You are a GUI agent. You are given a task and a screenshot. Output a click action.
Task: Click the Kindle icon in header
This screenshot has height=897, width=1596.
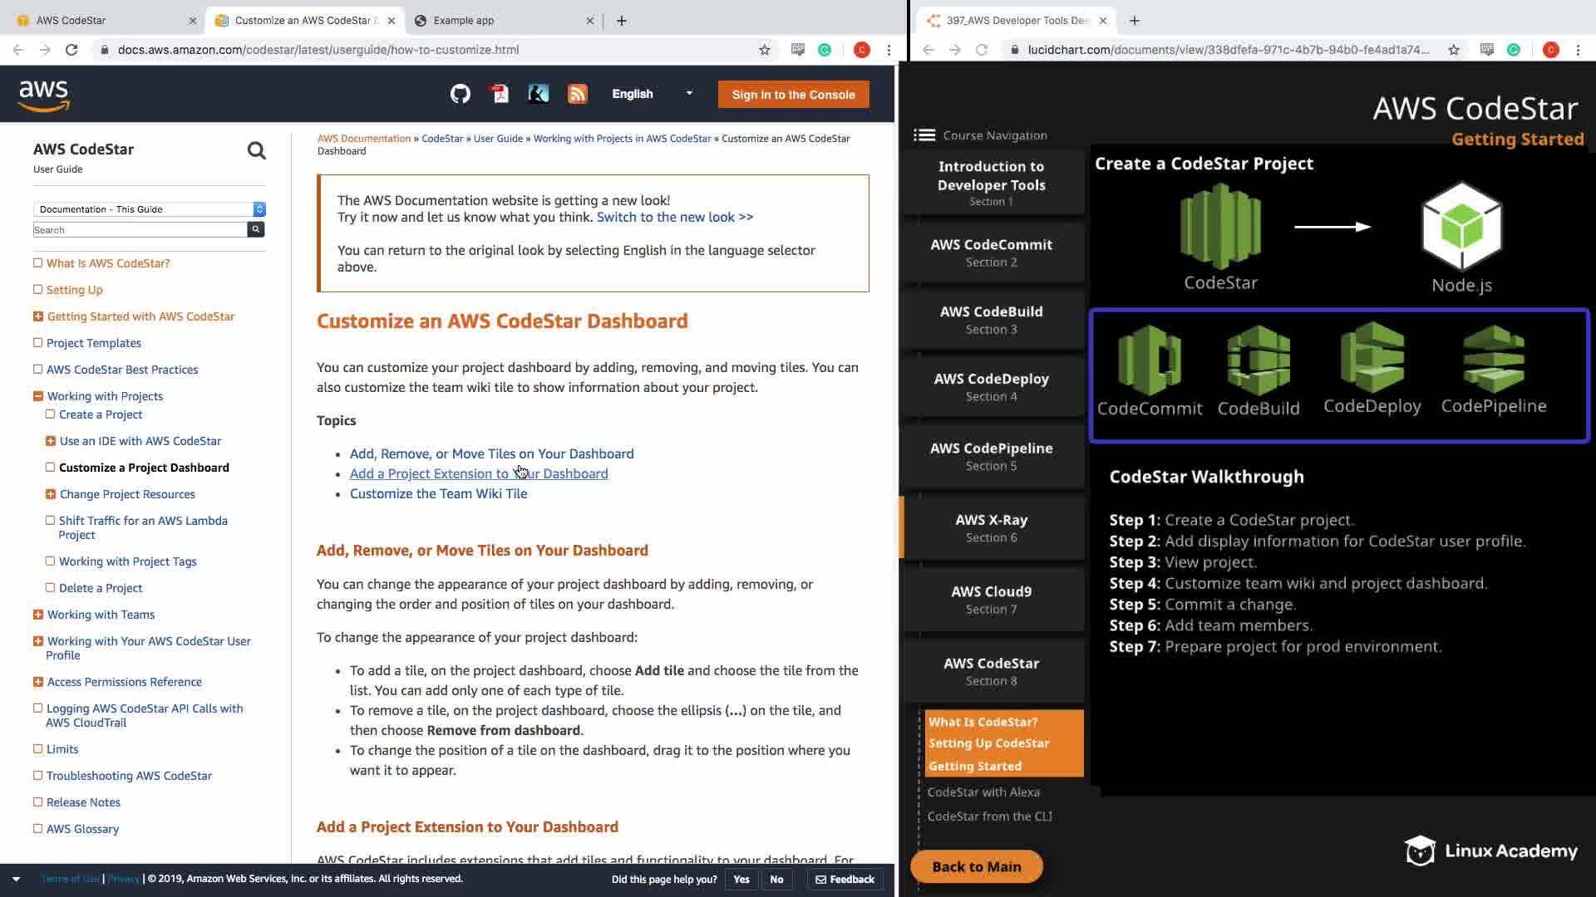pos(538,94)
